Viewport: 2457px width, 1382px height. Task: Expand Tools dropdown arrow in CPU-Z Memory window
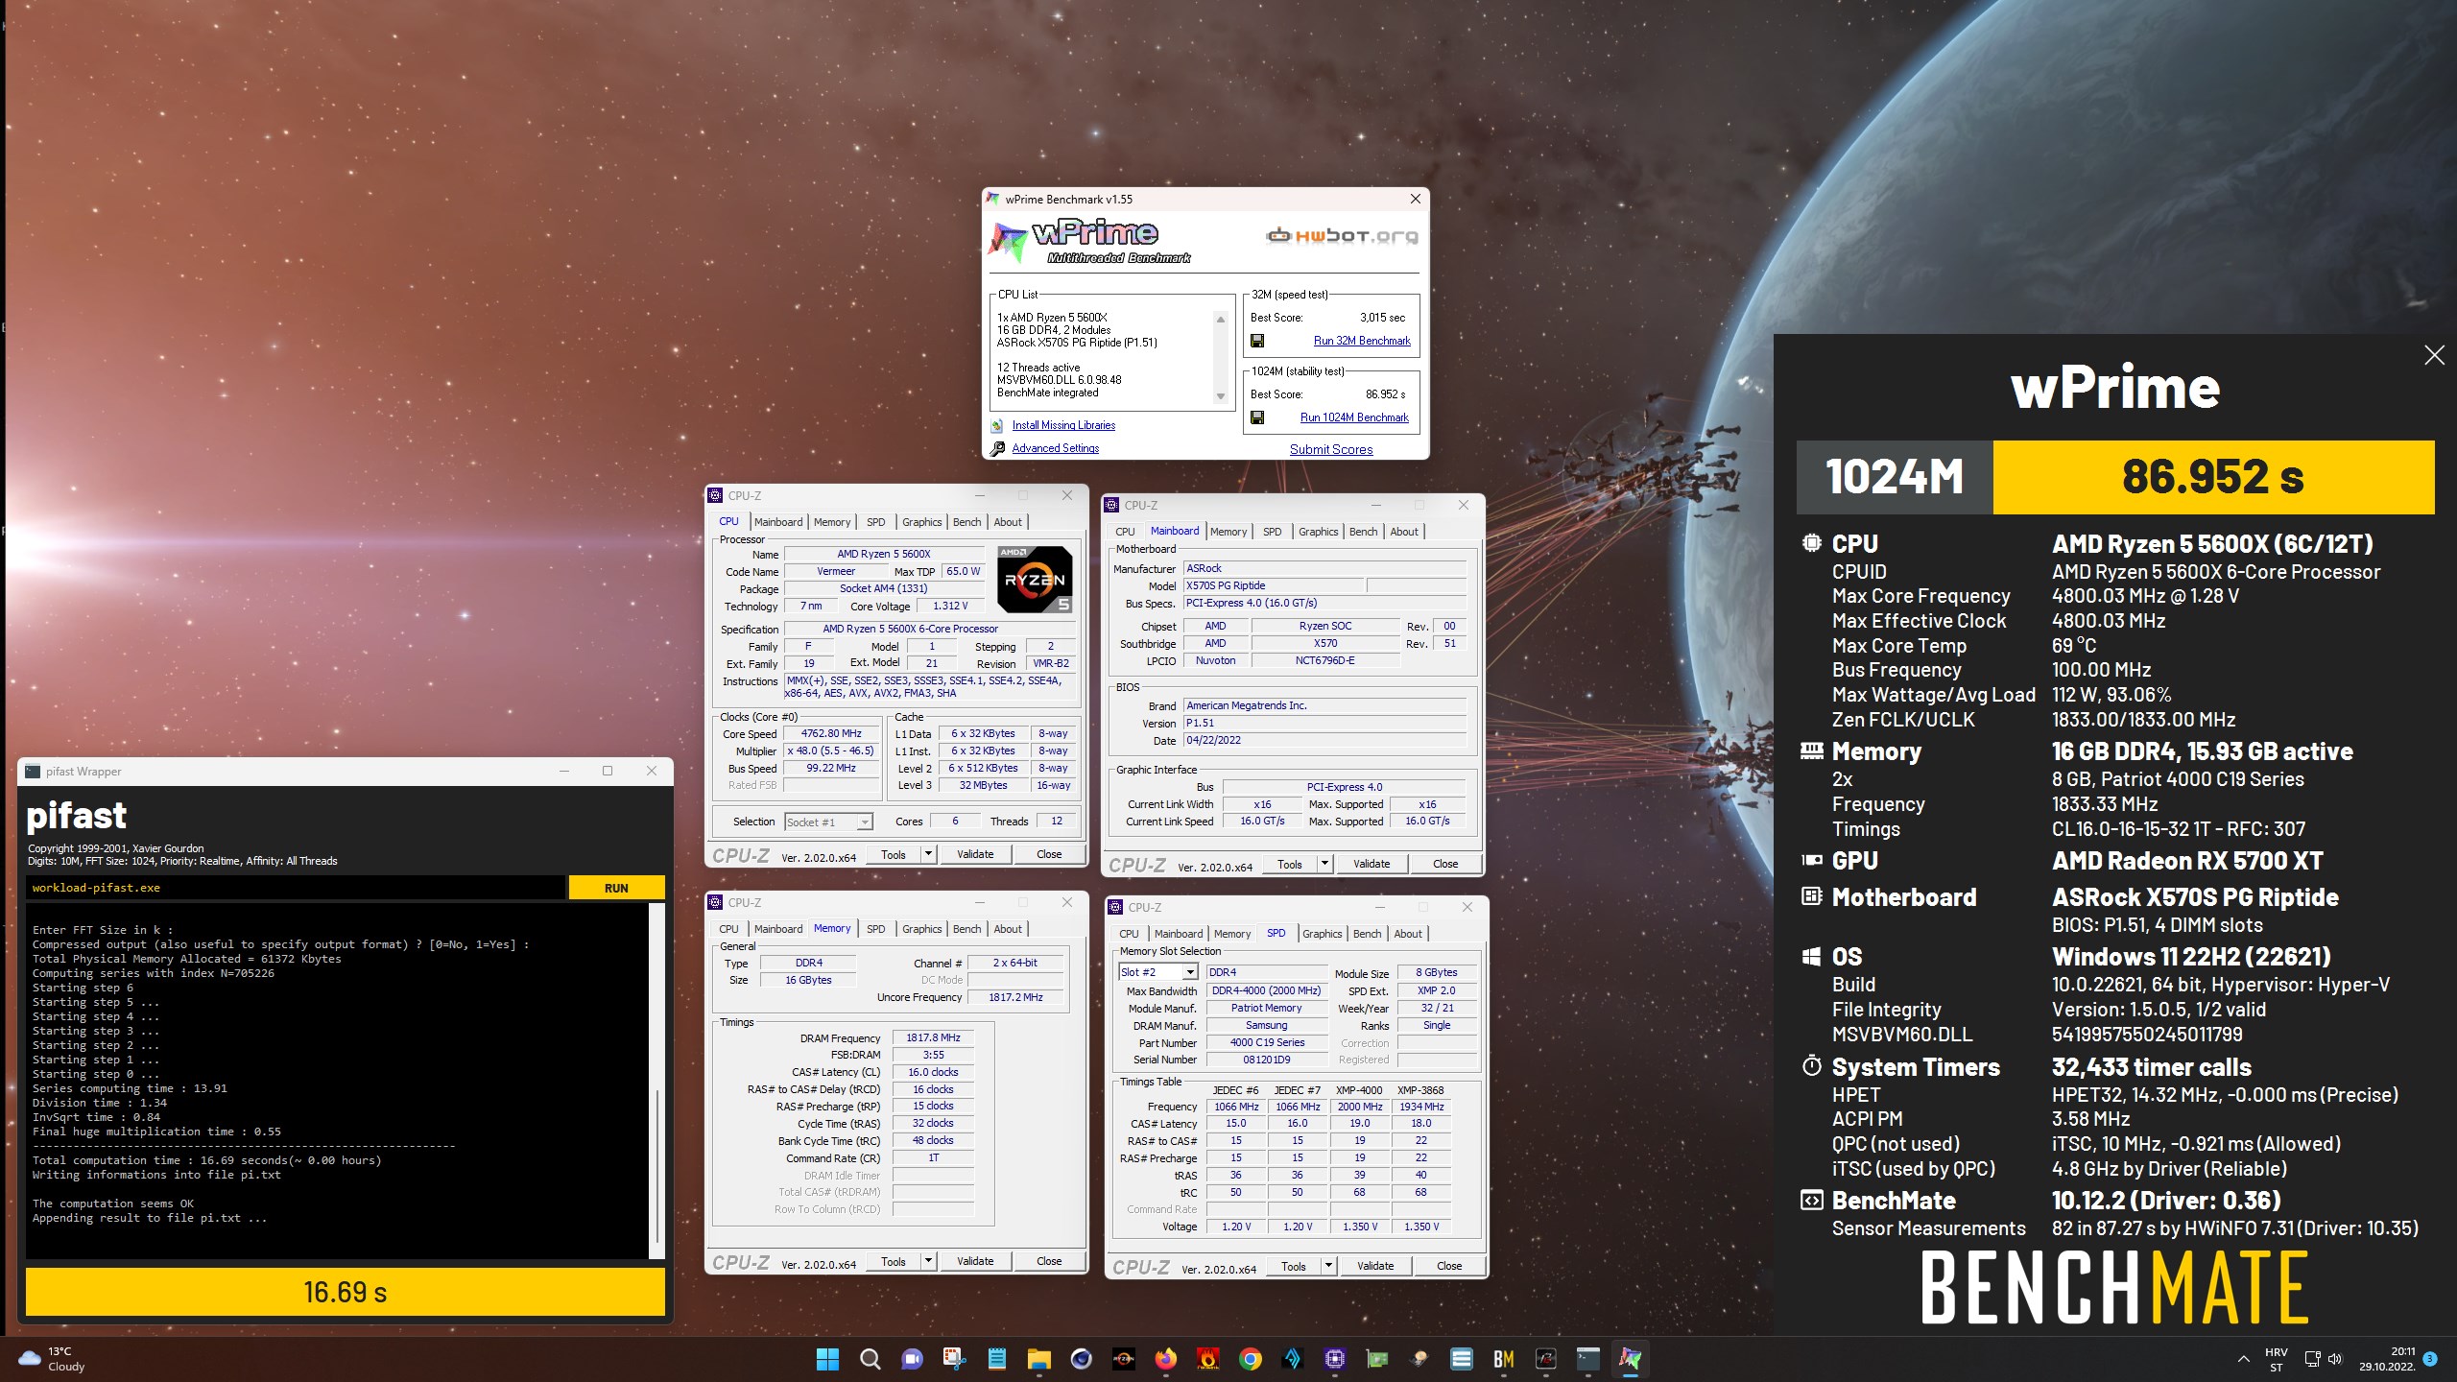pyautogui.click(x=928, y=1261)
